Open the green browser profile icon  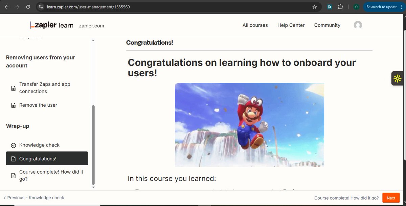tap(356, 7)
